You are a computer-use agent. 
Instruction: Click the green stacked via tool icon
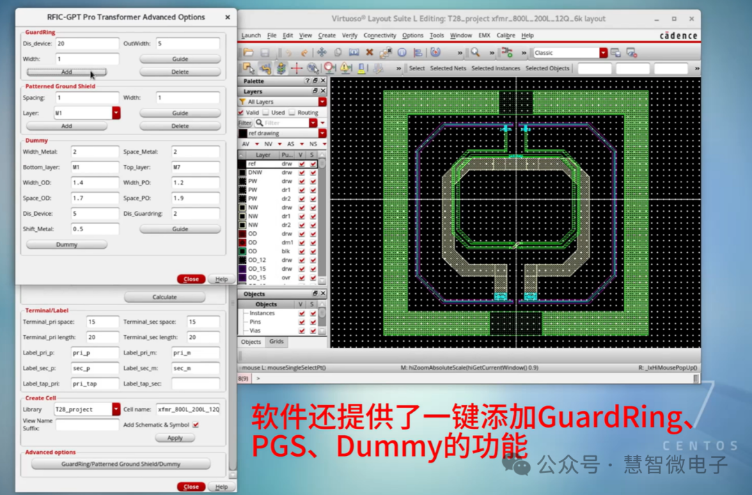(281, 68)
